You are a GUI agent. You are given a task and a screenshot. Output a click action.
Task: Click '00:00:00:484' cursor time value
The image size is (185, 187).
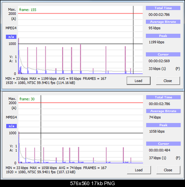(x=159, y=150)
